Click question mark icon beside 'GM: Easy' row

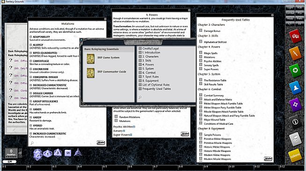click(x=11, y=68)
